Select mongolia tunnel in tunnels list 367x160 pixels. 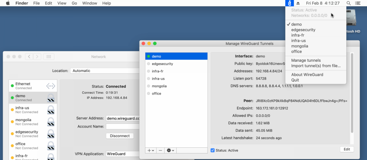click(x=176, y=86)
